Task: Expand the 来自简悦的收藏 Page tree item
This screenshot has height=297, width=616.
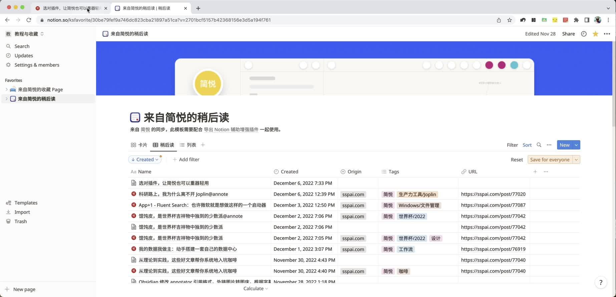Action: [x=6, y=89]
